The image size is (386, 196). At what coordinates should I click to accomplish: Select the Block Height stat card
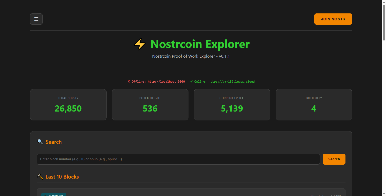pos(150,105)
